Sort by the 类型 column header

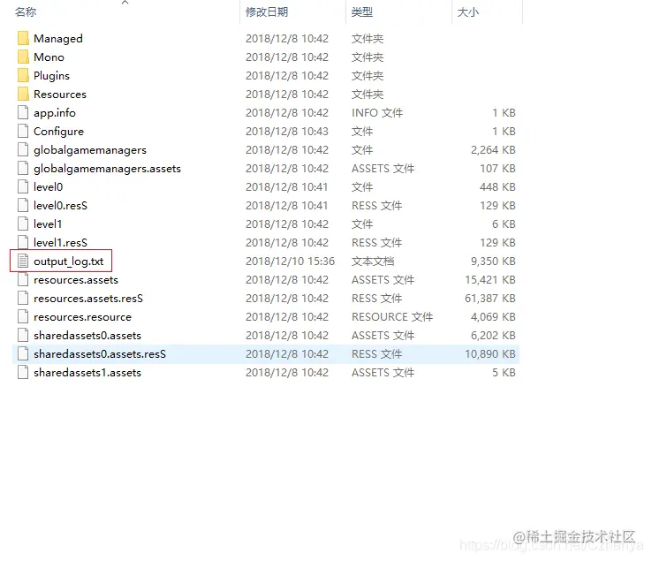point(362,12)
